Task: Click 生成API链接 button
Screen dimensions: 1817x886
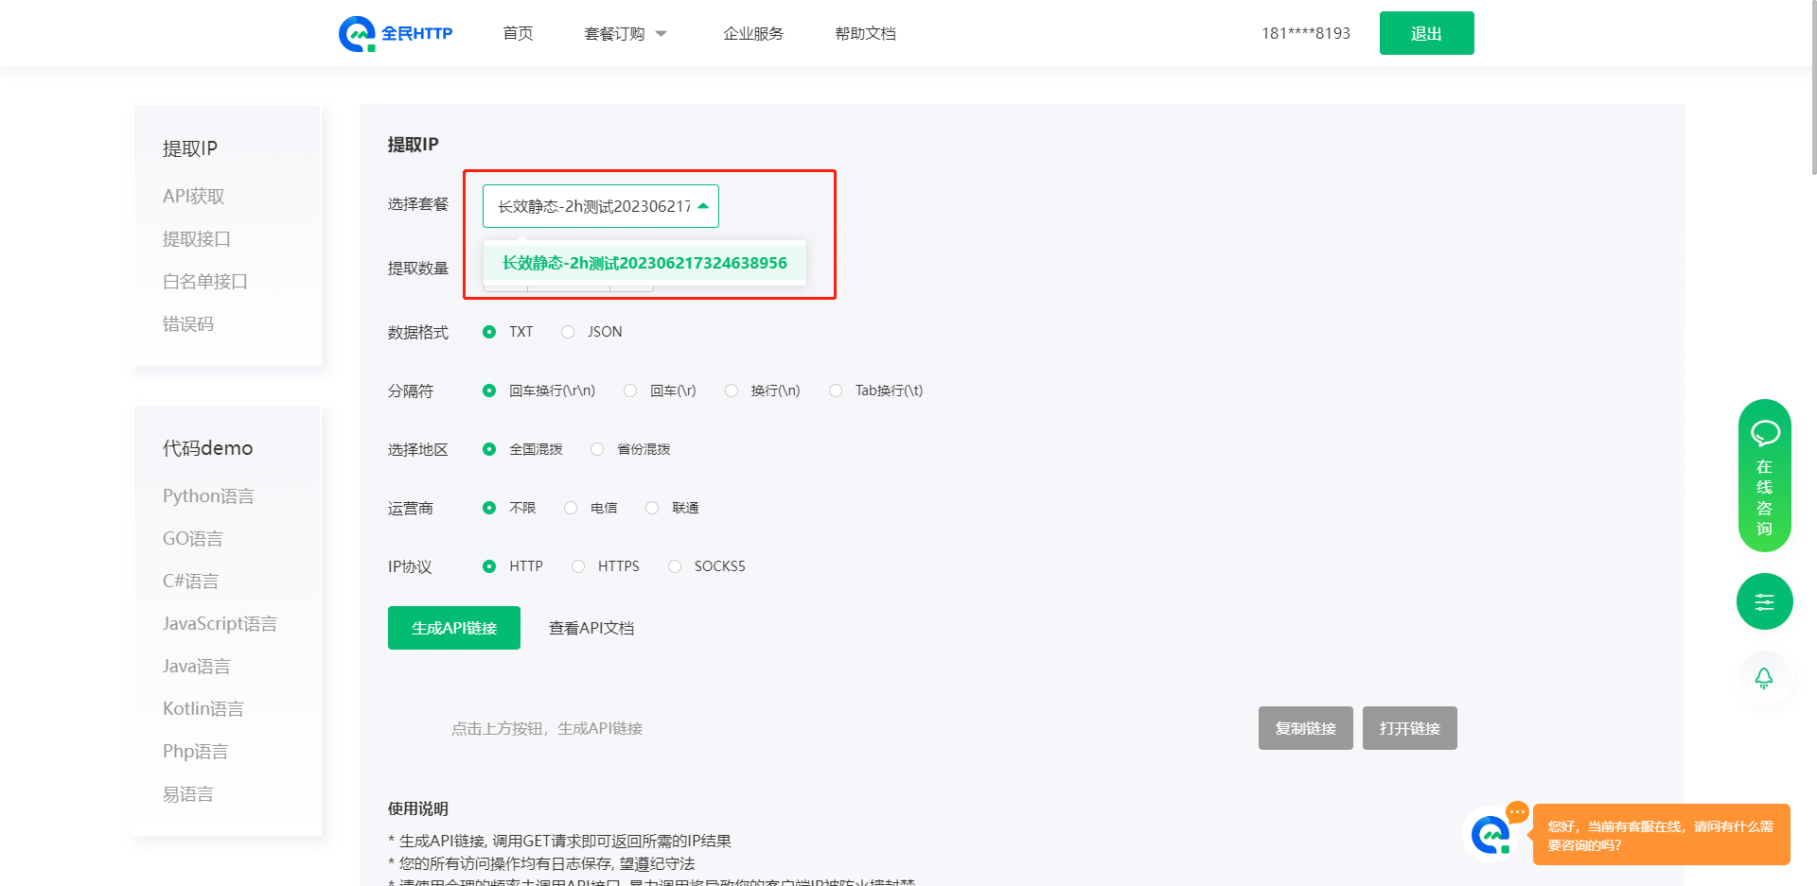Action: coord(454,628)
